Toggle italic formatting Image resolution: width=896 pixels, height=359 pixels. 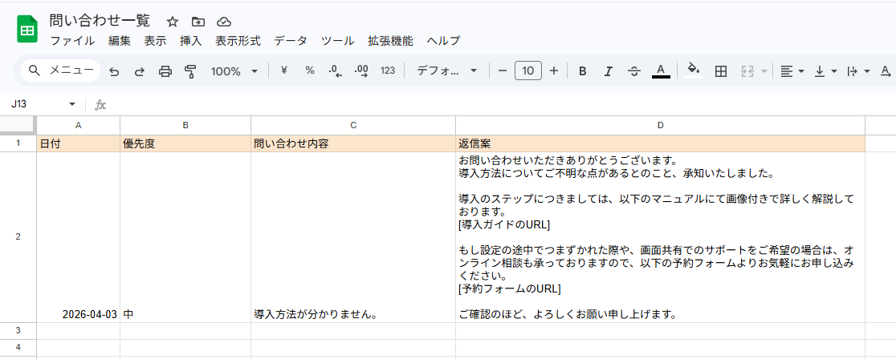(609, 71)
